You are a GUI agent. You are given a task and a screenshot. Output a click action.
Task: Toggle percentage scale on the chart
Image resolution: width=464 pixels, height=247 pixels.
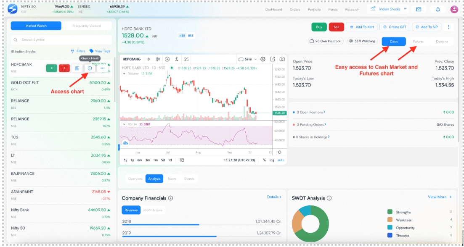[265, 160]
